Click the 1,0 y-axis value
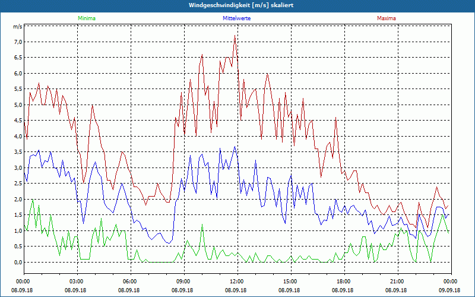 pos(18,231)
